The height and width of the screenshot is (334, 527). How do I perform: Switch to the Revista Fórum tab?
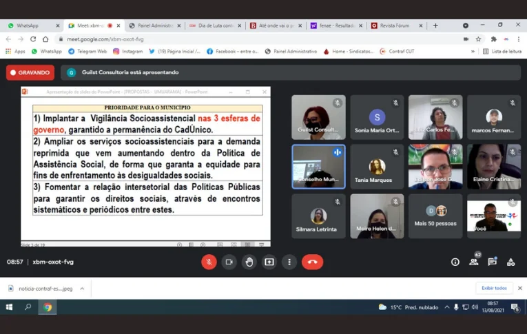click(397, 25)
